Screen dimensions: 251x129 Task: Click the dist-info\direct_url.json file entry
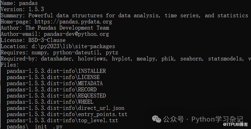[x=65, y=108]
